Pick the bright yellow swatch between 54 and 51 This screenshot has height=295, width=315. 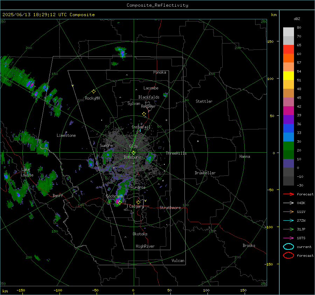tap(288, 76)
